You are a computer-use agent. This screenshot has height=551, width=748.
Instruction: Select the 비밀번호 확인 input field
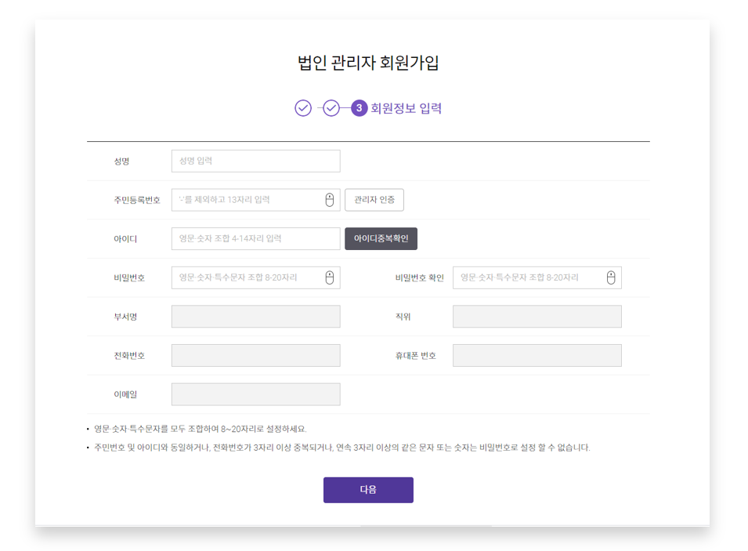529,277
